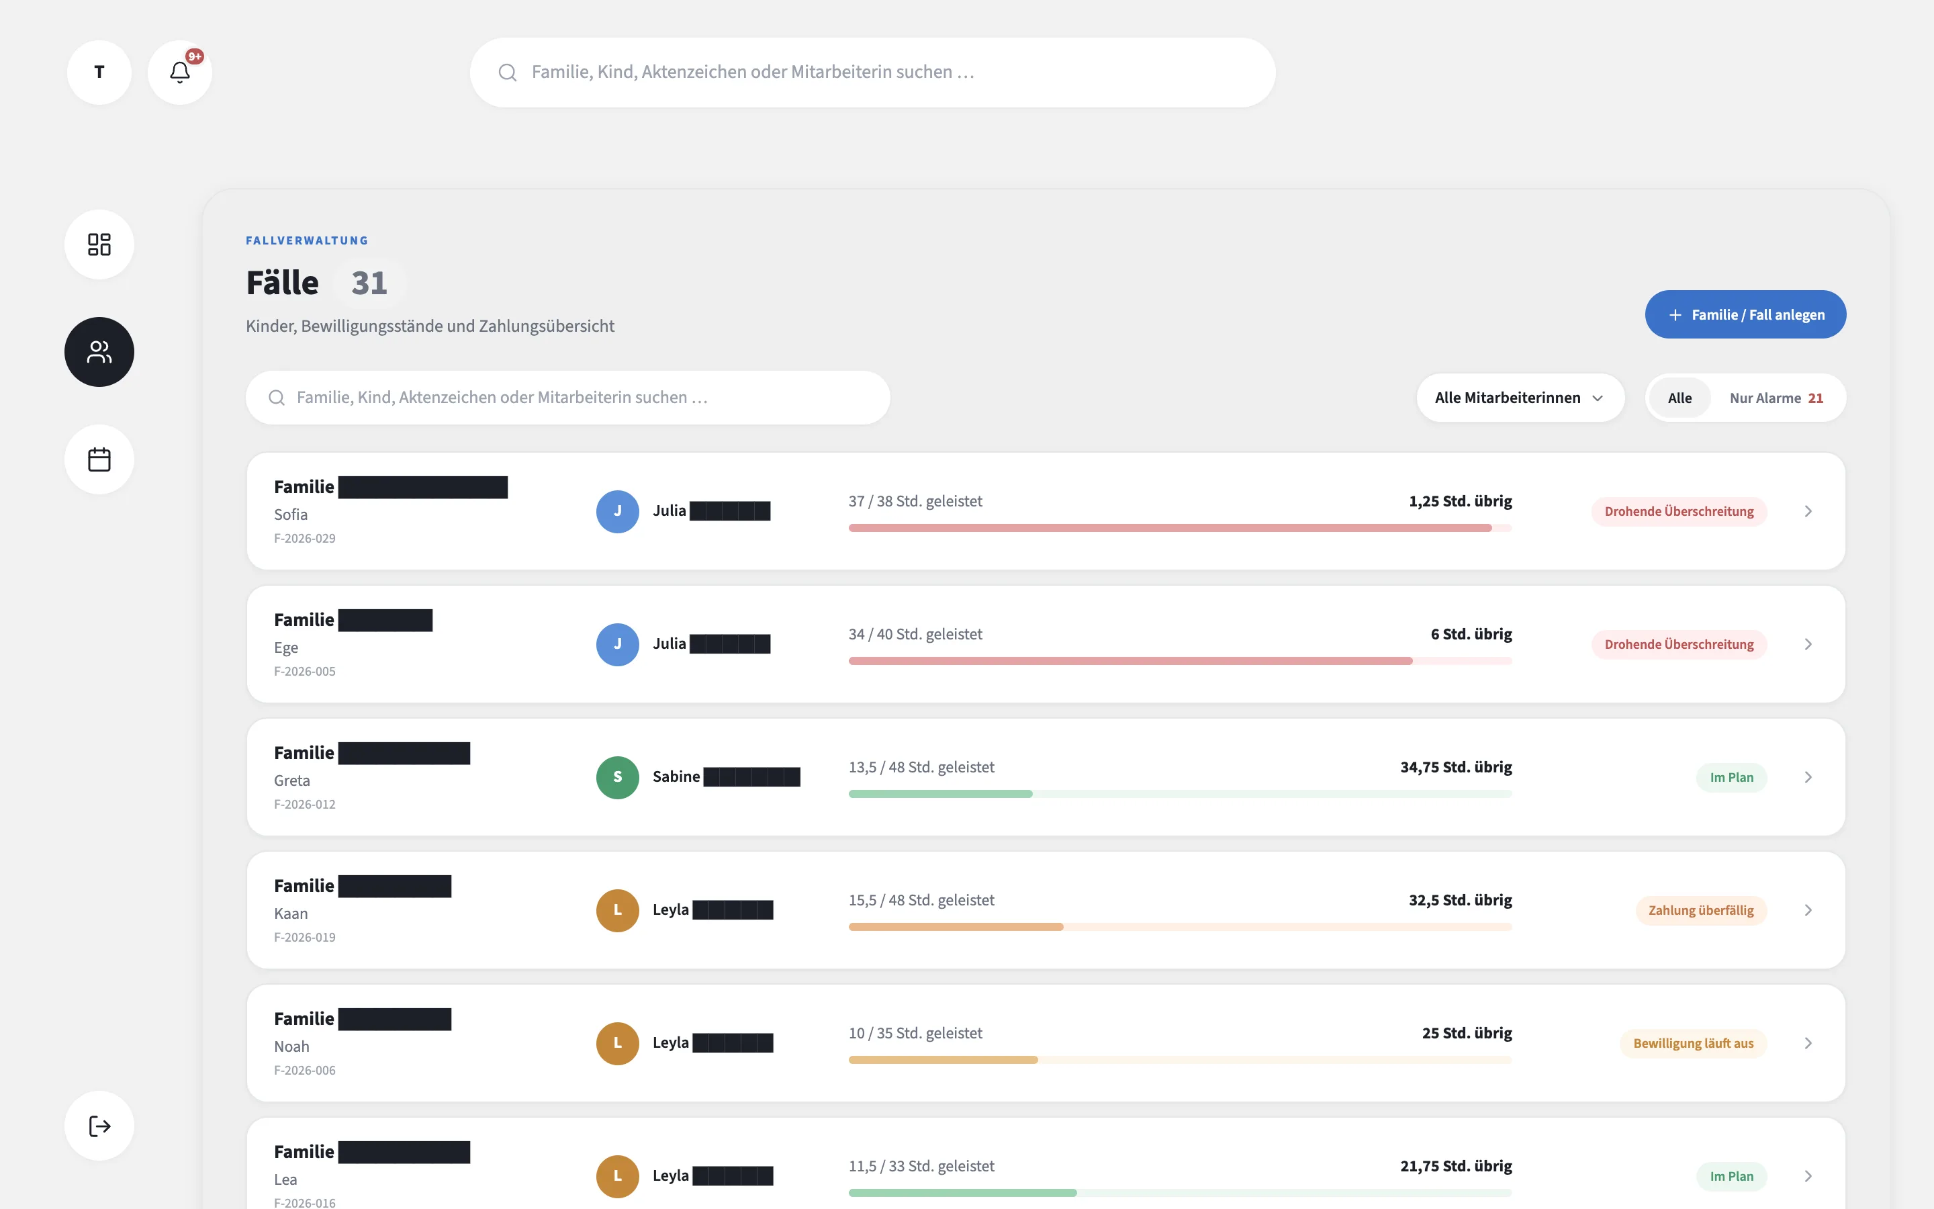Click the Julia avatar in Ege's row

click(618, 643)
